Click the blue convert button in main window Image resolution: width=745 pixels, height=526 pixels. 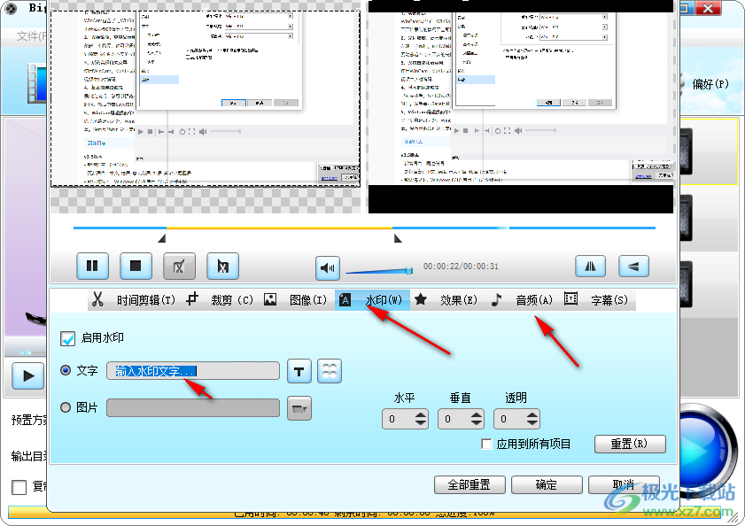[x=705, y=449]
